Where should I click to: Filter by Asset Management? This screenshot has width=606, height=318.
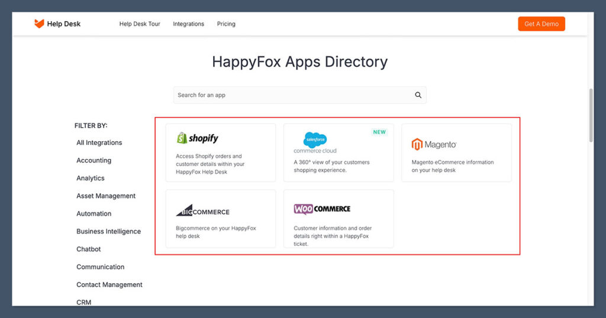(106, 196)
